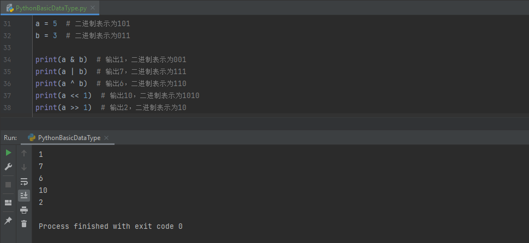Click the 'Process finished with exit code 0' text
The width and height of the screenshot is (529, 243).
(111, 226)
